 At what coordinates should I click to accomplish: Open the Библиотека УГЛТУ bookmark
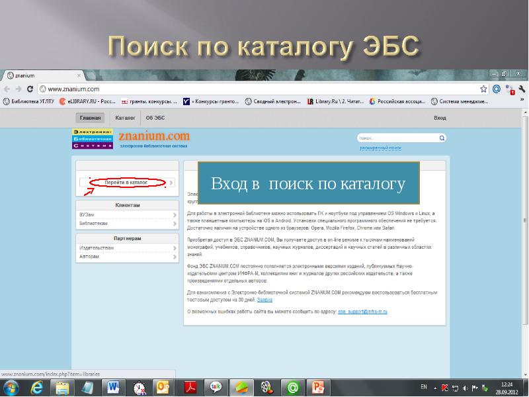click(29, 101)
